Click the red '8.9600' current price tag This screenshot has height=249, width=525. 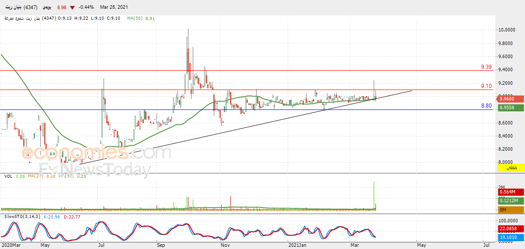tap(511, 99)
